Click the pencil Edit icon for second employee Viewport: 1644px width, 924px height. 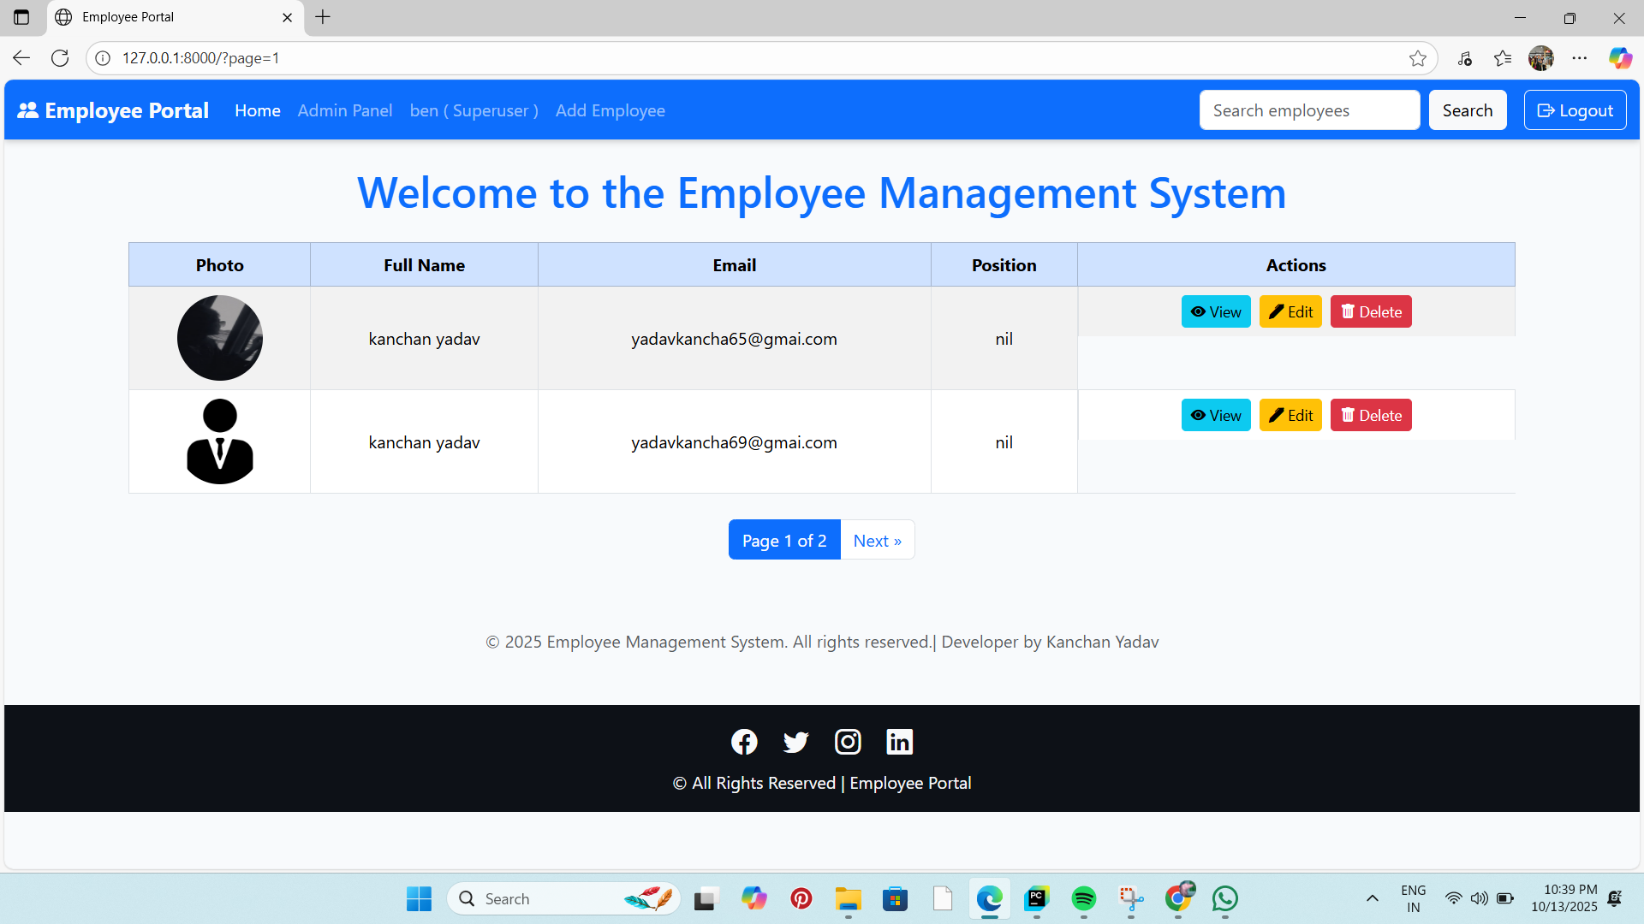(1276, 415)
